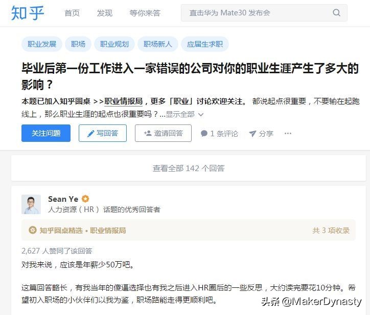This screenshot has height=315, width=370.
Task: Click the search magnifier icon
Action: pos(336,12)
